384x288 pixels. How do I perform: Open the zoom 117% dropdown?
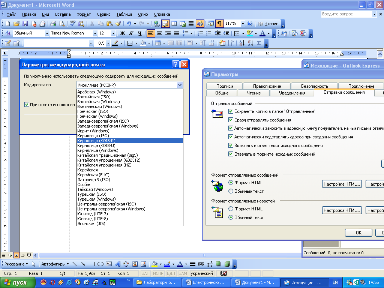click(243, 24)
